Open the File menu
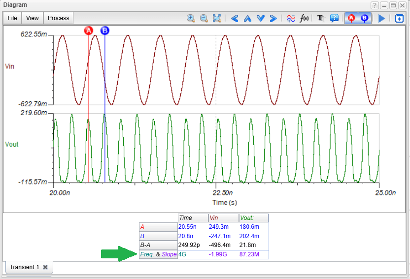The width and height of the screenshot is (410, 279). coord(12,18)
